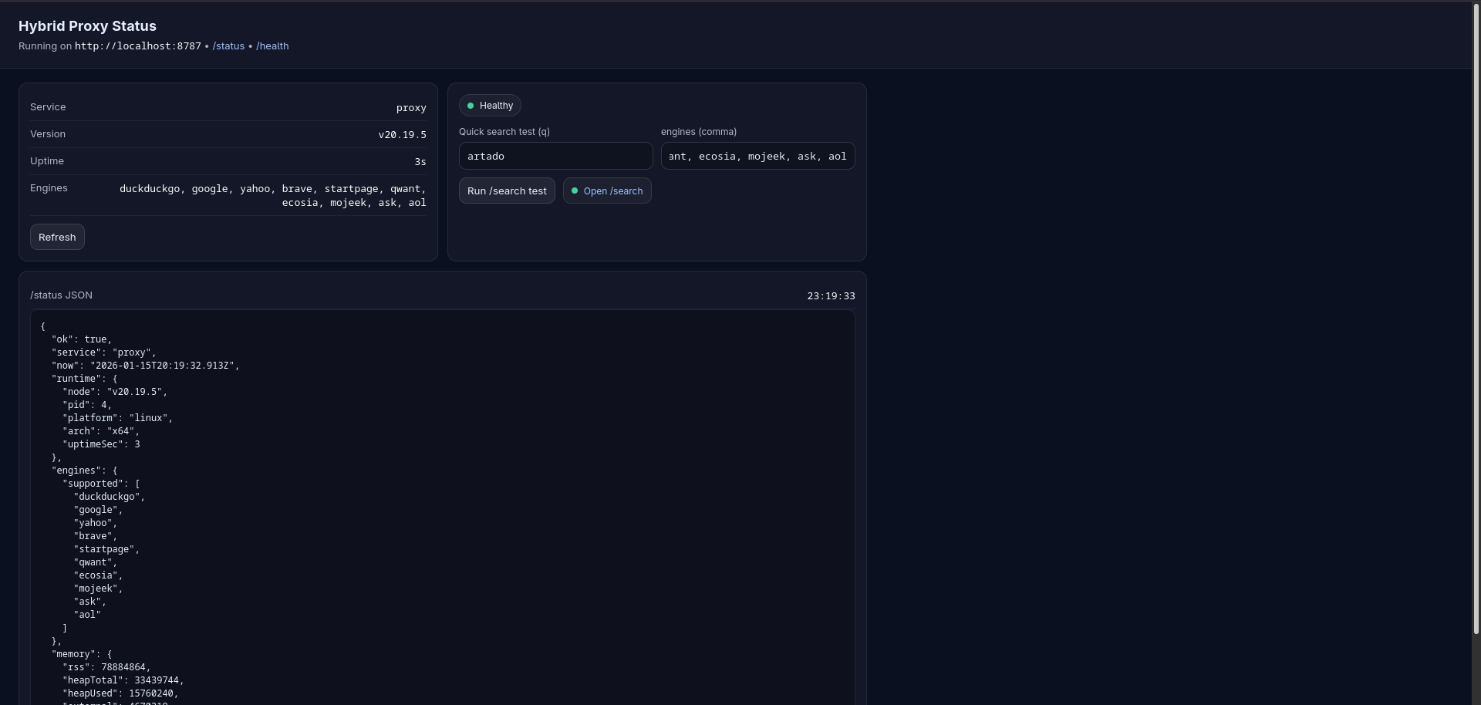Click the 3s value in Uptime row
Image resolution: width=1481 pixels, height=705 pixels.
pyautogui.click(x=420, y=162)
